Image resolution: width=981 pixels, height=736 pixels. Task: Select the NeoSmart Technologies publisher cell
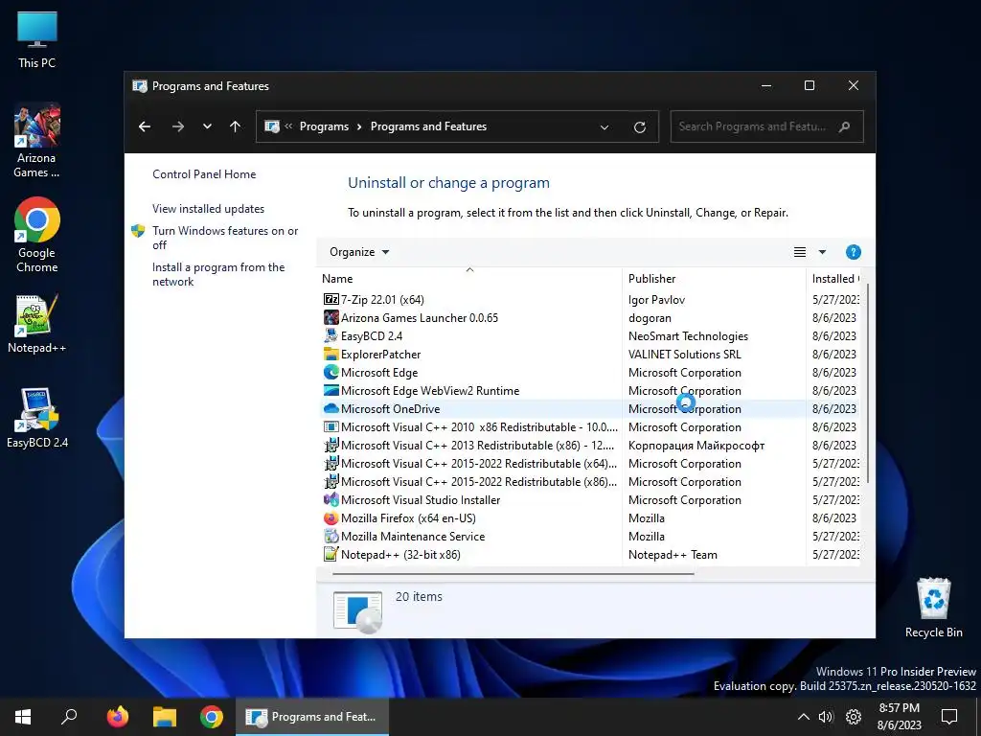688,335
